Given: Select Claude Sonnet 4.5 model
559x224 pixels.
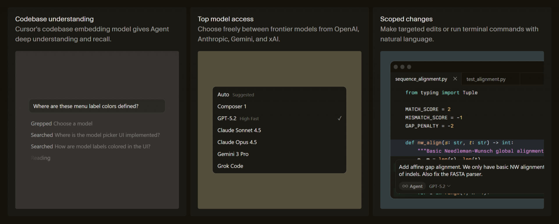Looking at the screenshot, I should pos(239,130).
